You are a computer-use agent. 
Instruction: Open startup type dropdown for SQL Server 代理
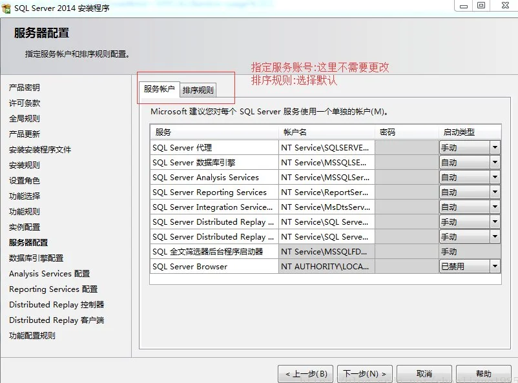click(495, 147)
